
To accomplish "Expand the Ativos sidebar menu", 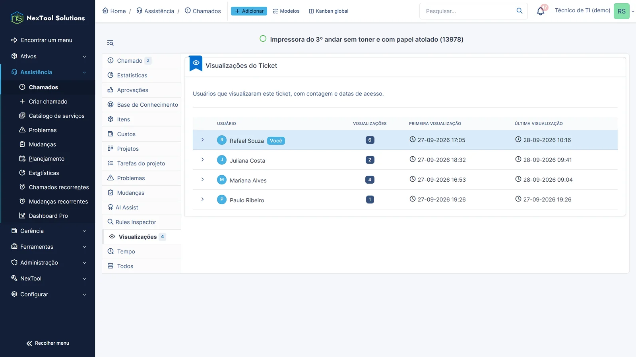I will 48,56.
